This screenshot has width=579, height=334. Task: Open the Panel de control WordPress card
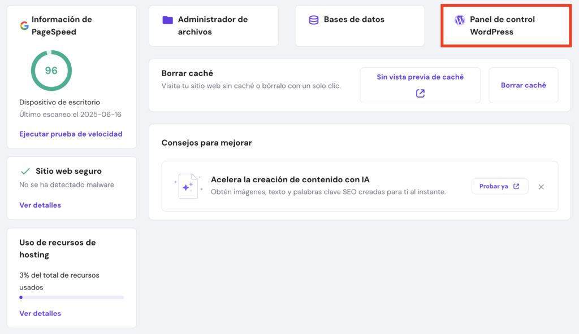pos(506,25)
